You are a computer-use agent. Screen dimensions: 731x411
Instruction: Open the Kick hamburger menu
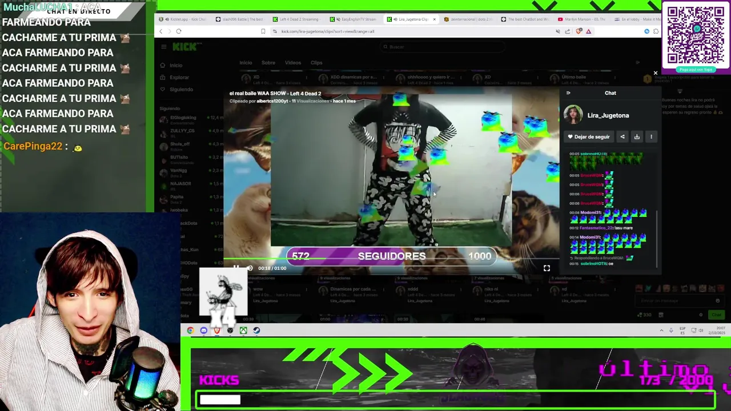[x=163, y=47]
